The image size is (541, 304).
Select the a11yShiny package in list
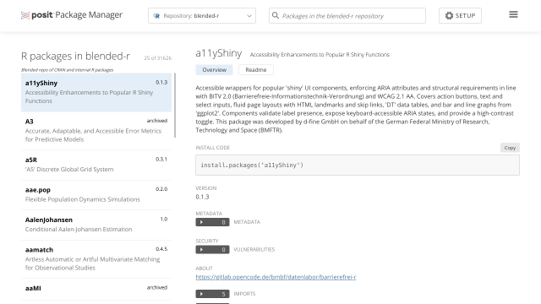(96, 92)
